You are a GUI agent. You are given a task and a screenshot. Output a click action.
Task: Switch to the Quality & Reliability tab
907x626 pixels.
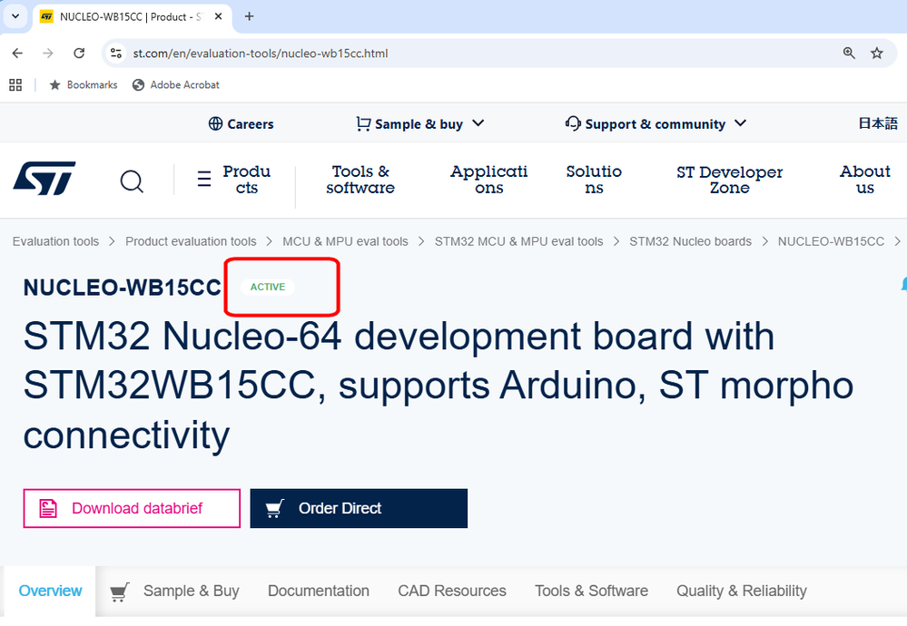point(742,591)
